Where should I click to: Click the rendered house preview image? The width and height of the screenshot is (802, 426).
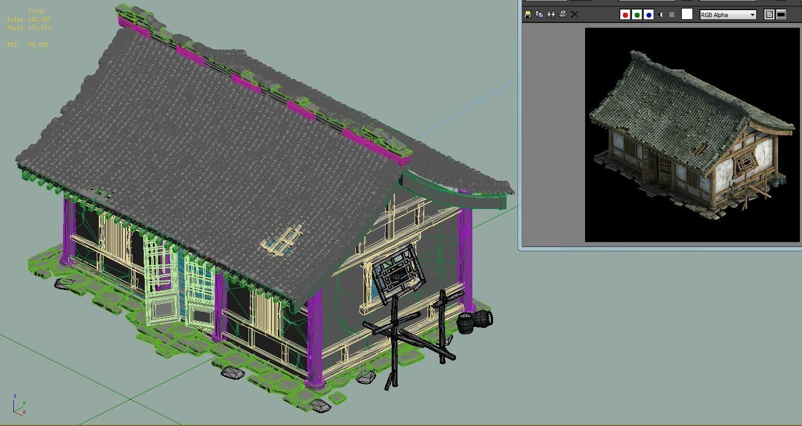[692, 135]
